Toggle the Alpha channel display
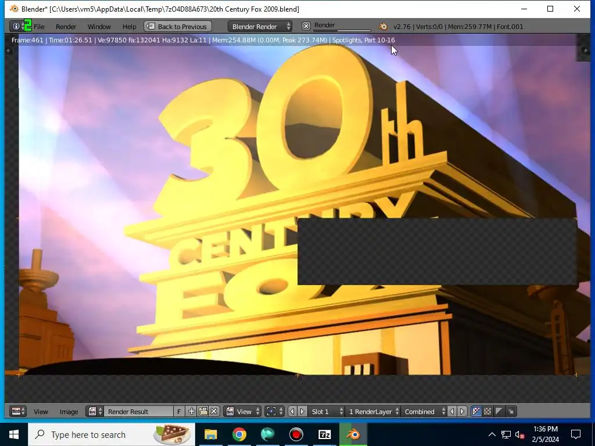 (x=499, y=412)
